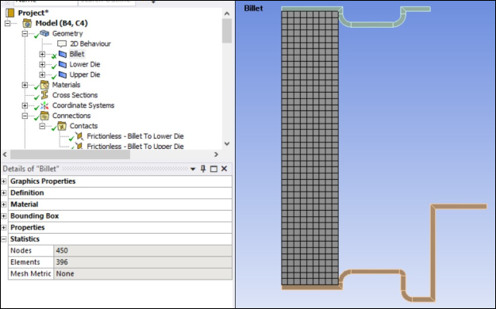Viewport: 496px width, 309px height.
Task: Click the Coordinate Systems axis icon
Action: tap(44, 105)
